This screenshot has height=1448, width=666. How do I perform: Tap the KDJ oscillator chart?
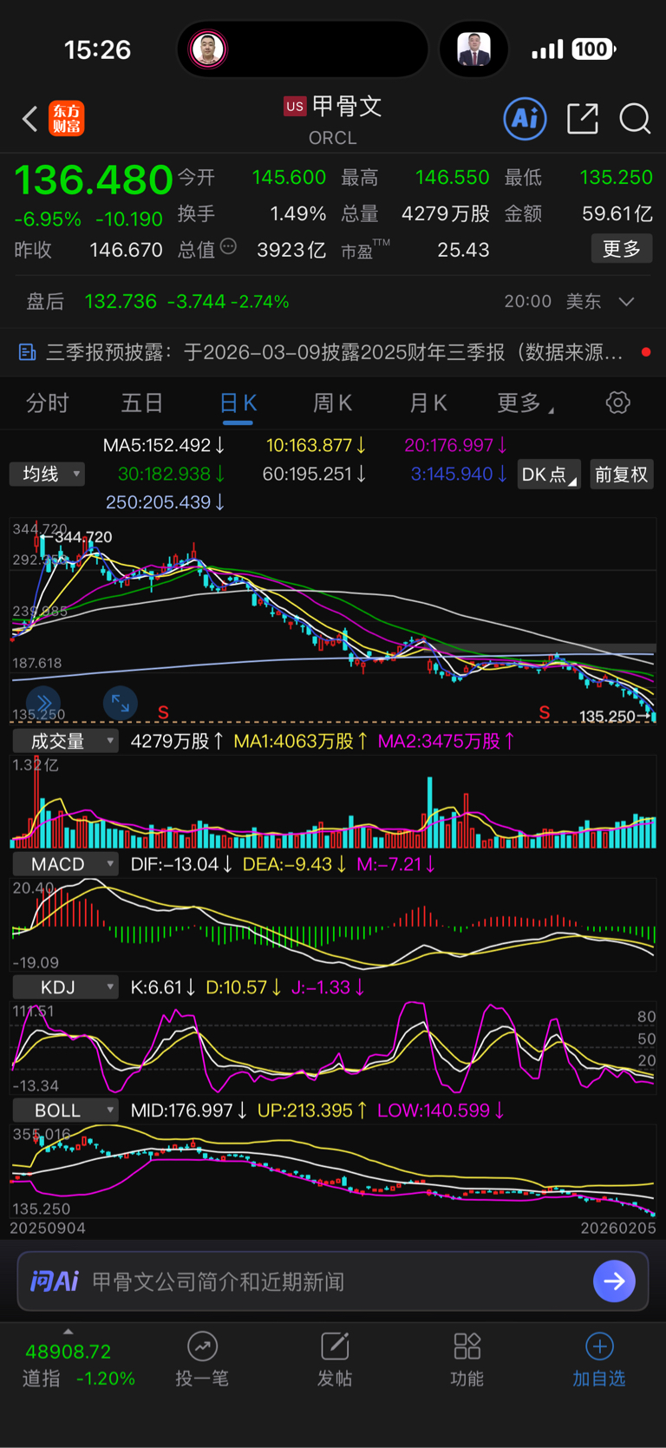(x=333, y=1047)
